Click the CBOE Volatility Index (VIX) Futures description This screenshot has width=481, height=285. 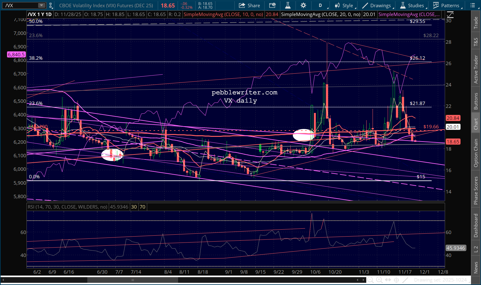pos(106,6)
